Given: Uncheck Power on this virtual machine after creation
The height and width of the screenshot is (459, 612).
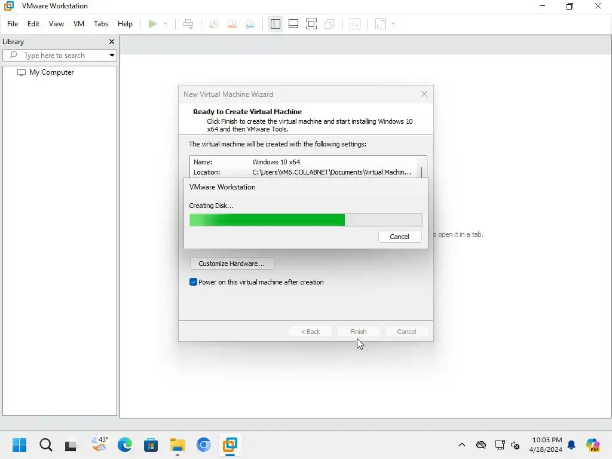Looking at the screenshot, I should pos(193,282).
